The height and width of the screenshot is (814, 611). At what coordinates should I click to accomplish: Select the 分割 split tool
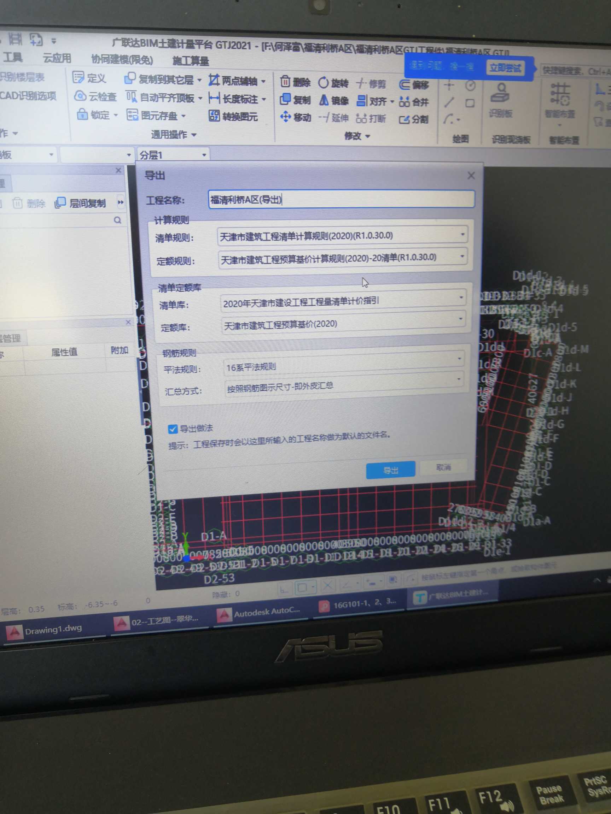tap(414, 119)
